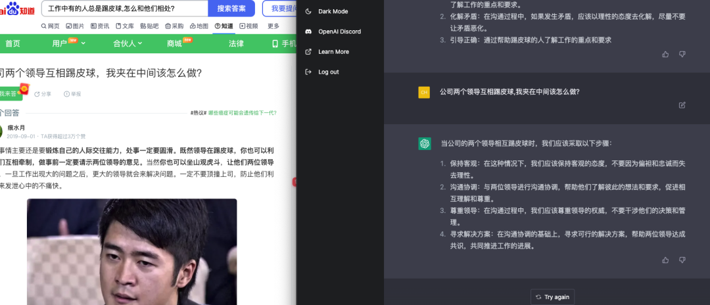Edit the user message 公司两个领导互相踢皮球
710x305 pixels.
click(x=682, y=105)
